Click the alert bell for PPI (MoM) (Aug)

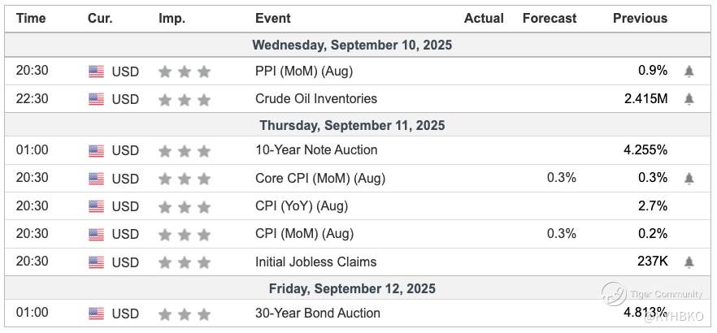pyautogui.click(x=689, y=71)
